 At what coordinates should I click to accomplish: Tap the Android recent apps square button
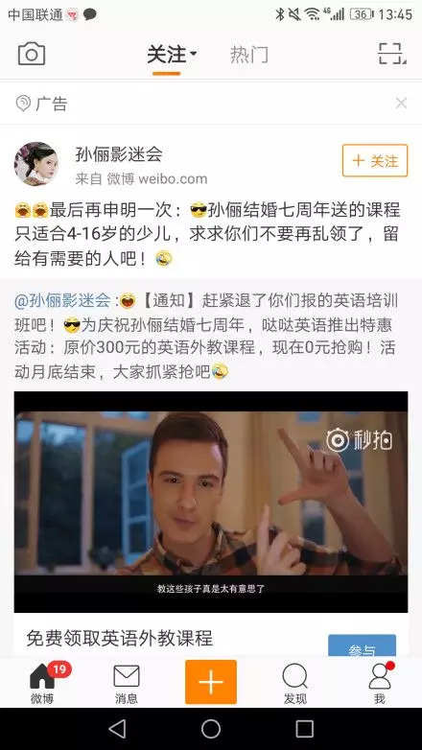(x=304, y=729)
